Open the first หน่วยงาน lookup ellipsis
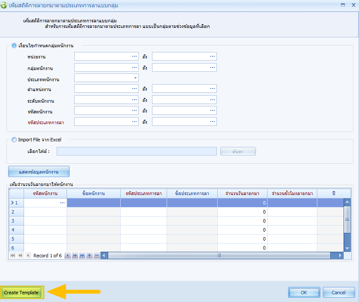The image size is (359, 302). coord(134,56)
